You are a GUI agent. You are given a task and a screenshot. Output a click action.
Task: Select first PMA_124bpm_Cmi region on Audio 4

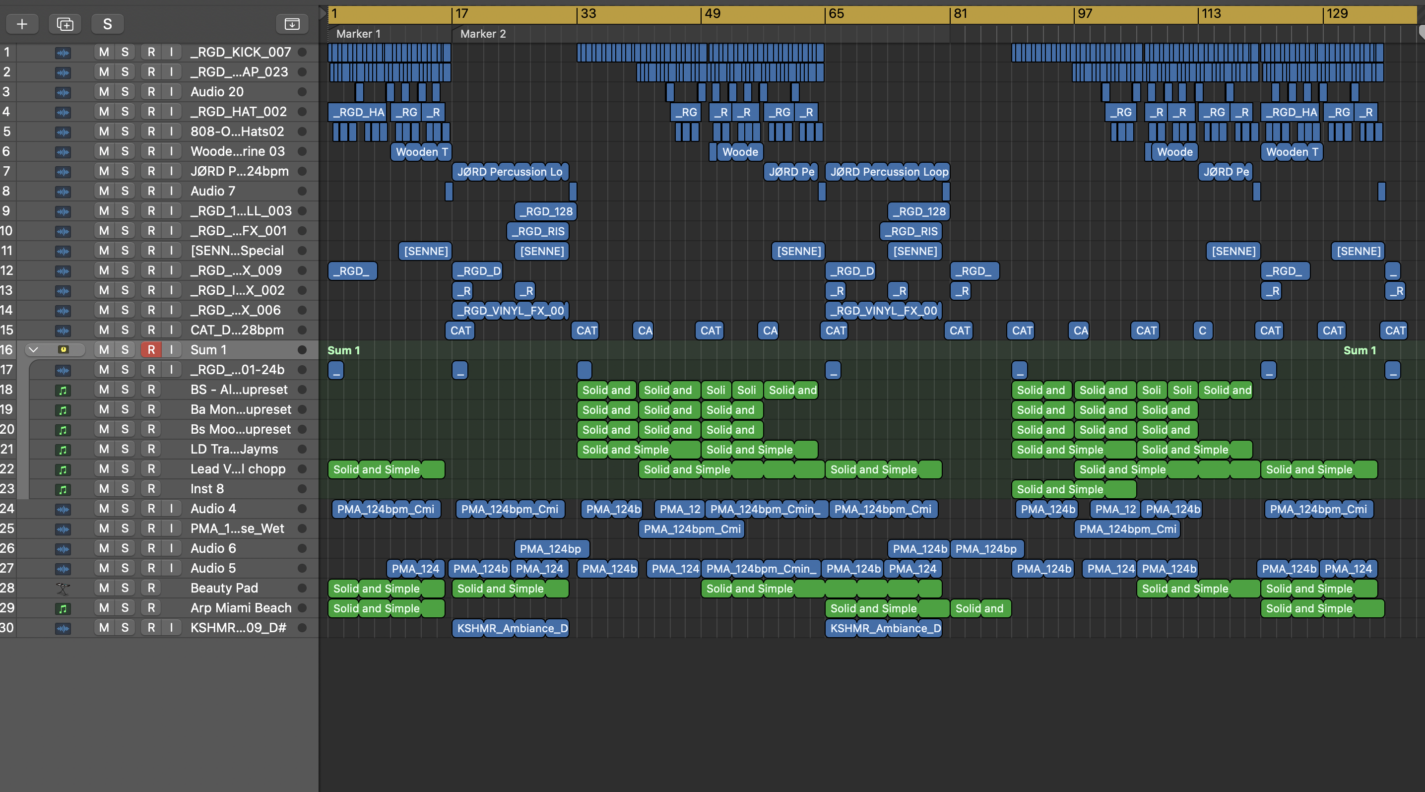coord(386,509)
